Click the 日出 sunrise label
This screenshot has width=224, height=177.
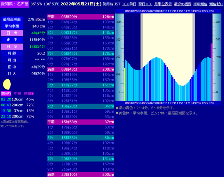point(12,33)
